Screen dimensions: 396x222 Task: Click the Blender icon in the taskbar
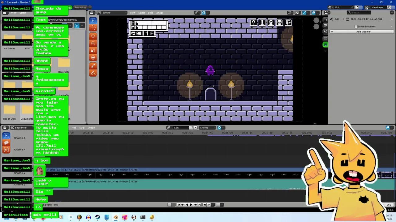point(115,217)
